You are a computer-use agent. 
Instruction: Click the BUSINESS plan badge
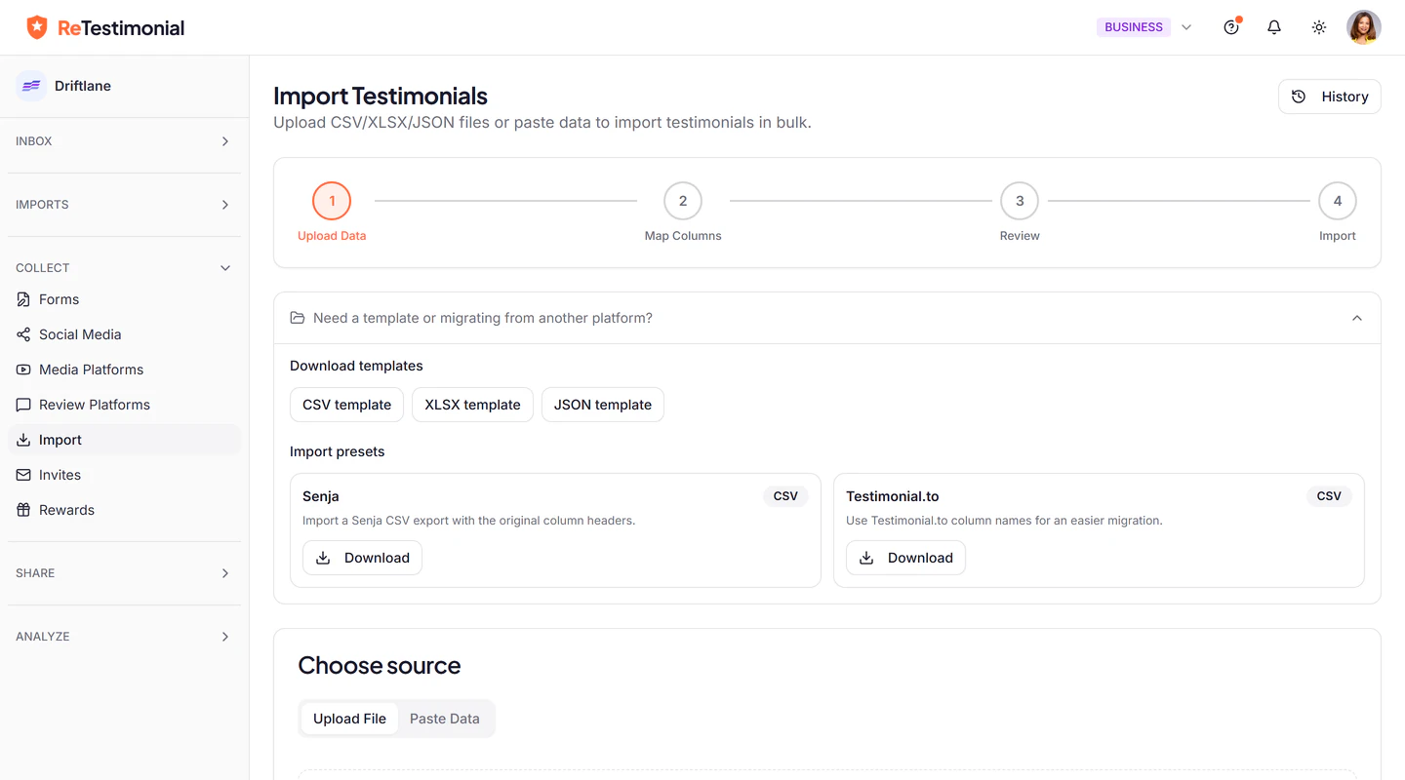[1134, 27]
